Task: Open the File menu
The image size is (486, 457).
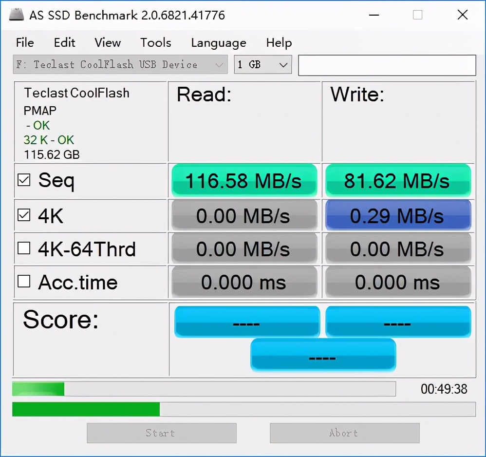Action: tap(25, 43)
